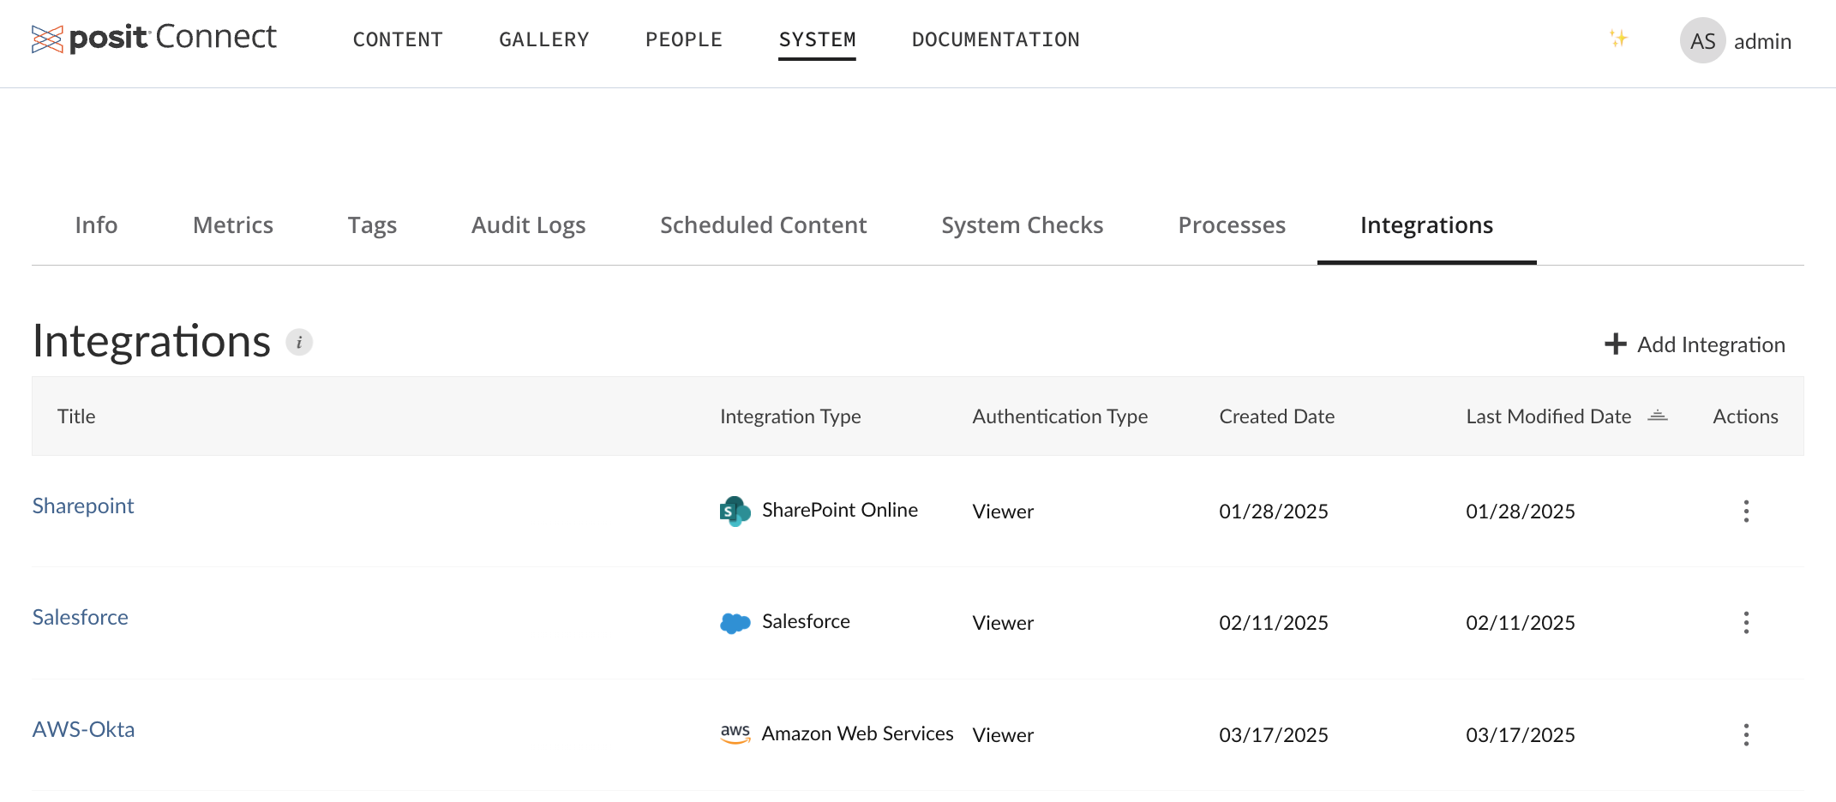Viewport: 1836px width, 802px height.
Task: Select the Scheduled Content tab
Action: point(762,224)
